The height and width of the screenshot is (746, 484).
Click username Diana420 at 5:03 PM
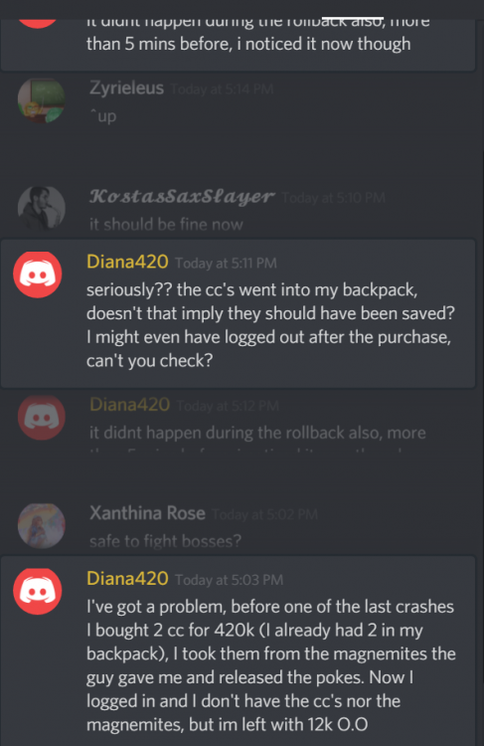click(x=127, y=579)
